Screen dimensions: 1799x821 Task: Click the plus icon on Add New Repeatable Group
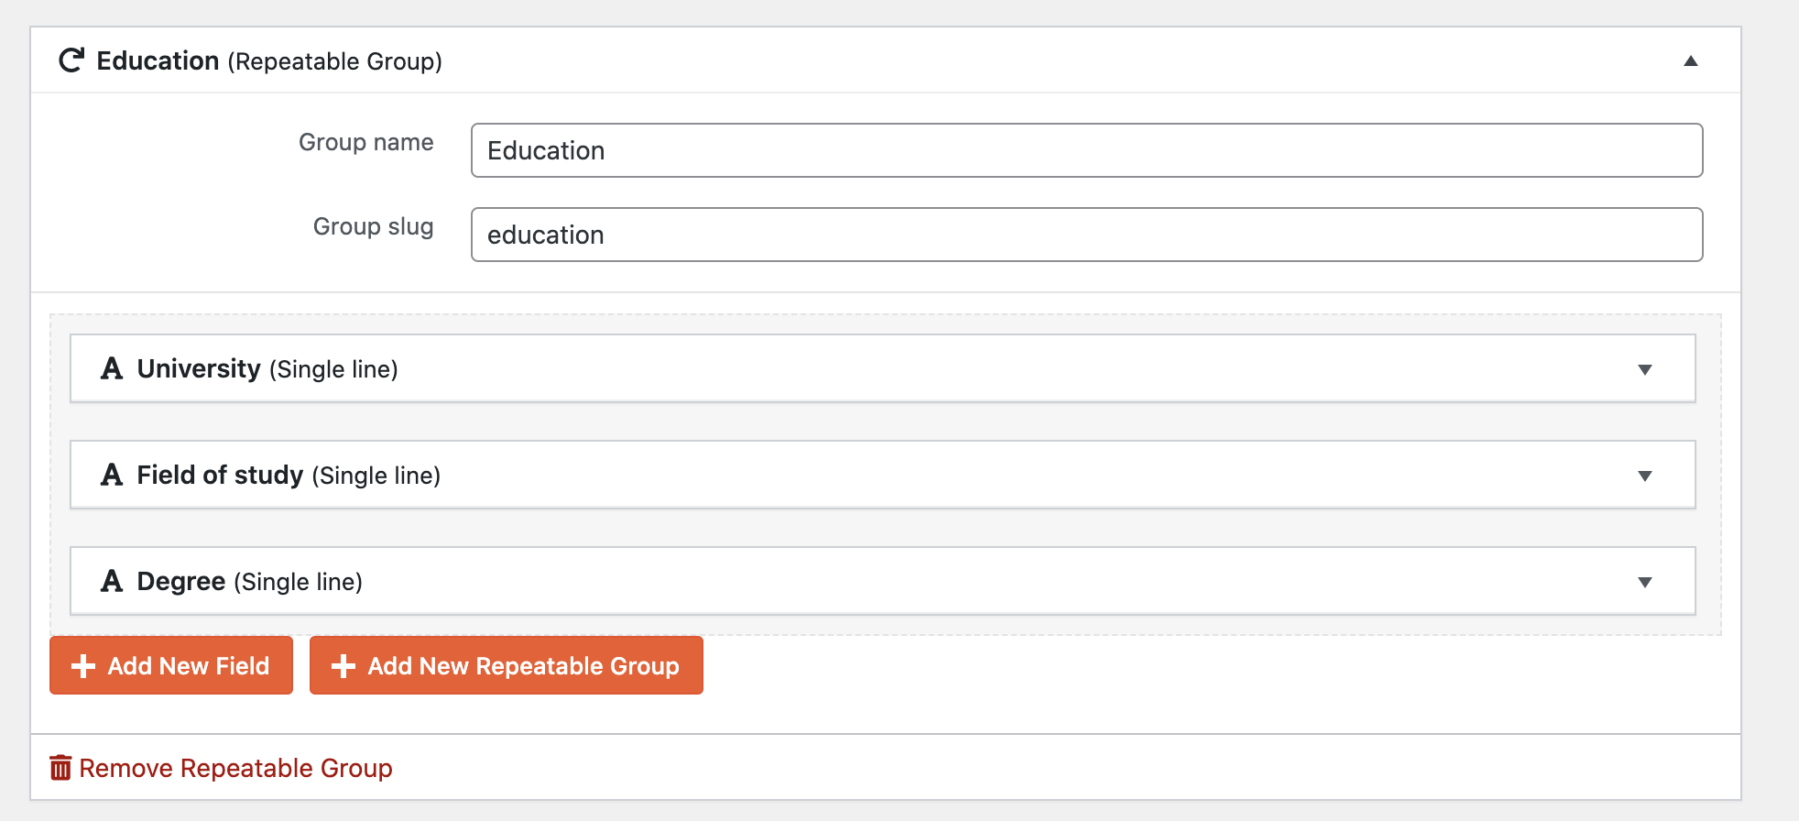tap(343, 666)
